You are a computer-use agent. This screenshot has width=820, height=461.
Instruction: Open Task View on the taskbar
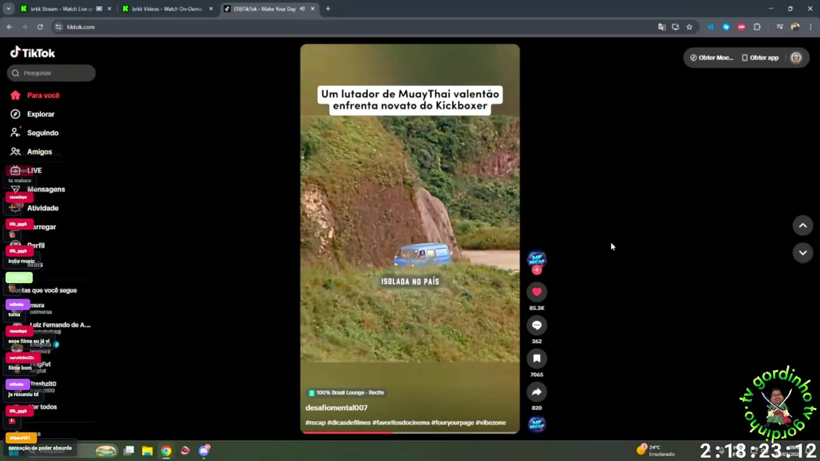point(129,451)
